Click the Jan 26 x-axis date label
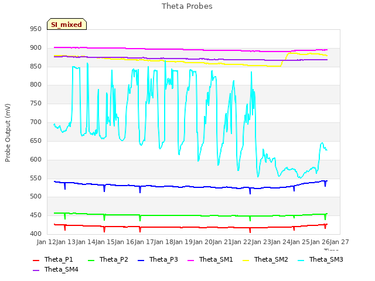Screen dimensions: 375x281 pos(320,242)
